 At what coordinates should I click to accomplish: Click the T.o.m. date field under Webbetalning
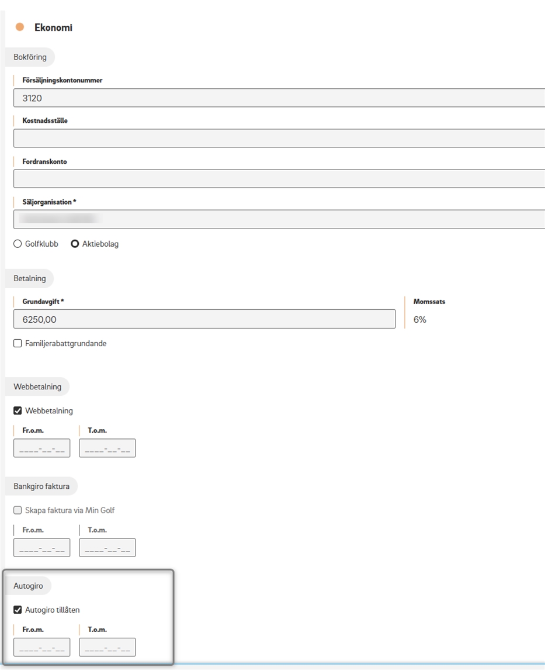coord(107,448)
